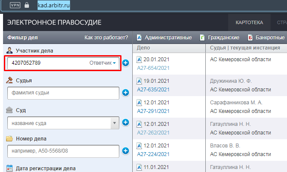
Task: Click the Дата регистрации дела calendar icon
Action: 10,169
